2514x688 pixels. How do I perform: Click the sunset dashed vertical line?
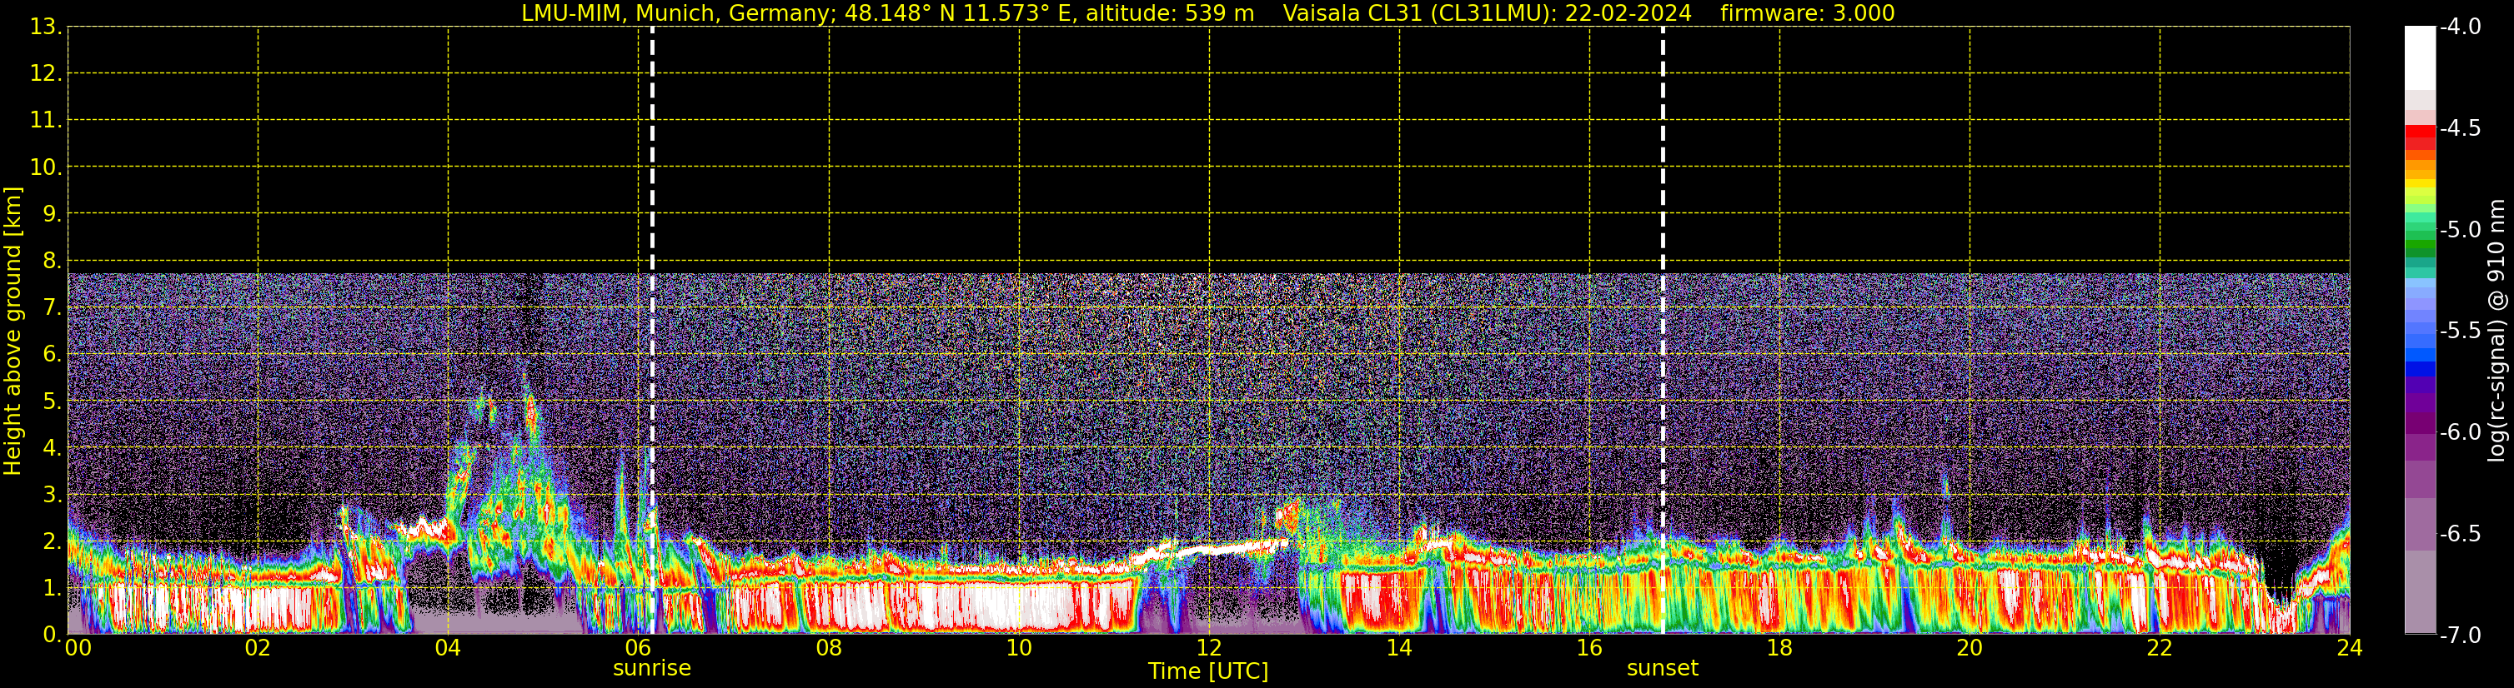pyautogui.click(x=1663, y=195)
